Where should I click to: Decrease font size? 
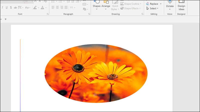pos(40,1)
